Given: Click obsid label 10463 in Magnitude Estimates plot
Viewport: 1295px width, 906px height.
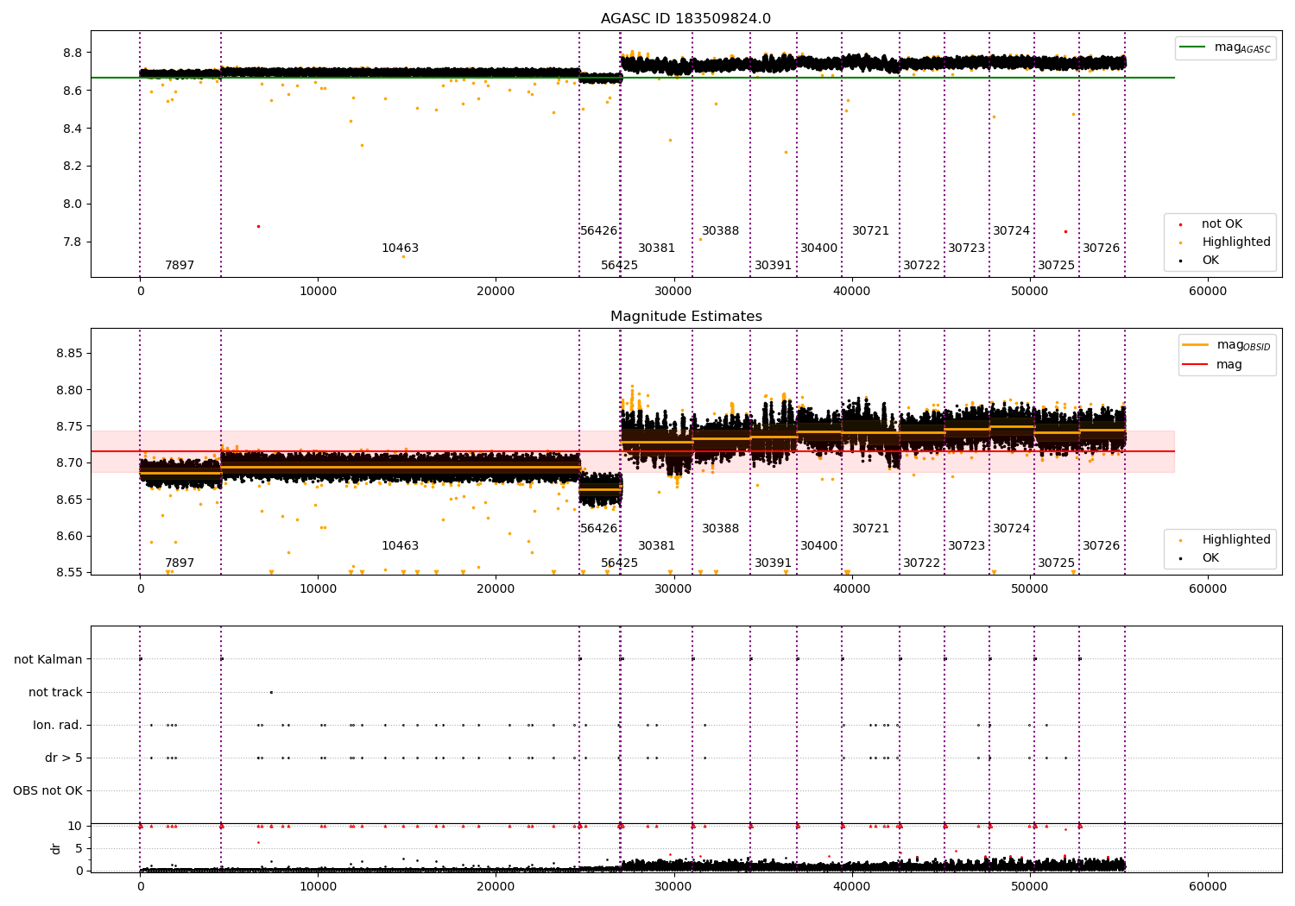Looking at the screenshot, I should (400, 546).
